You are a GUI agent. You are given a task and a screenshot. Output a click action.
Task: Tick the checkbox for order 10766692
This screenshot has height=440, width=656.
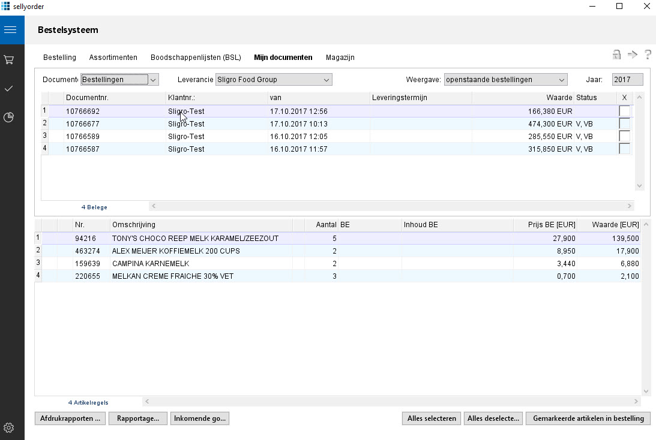click(x=624, y=111)
